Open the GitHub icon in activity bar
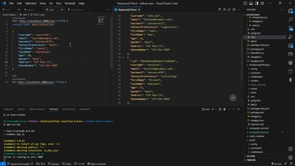Viewport: 295px width, 166px height. point(290,63)
